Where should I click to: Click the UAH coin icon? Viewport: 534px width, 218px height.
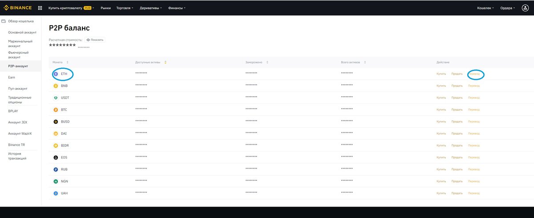click(x=56, y=194)
